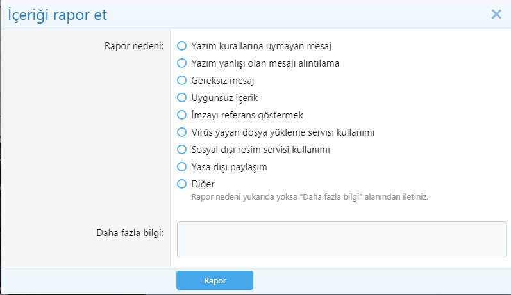Pick the 'Yasa dışı paylaşım' radio option
The image size is (511, 295).
pyautogui.click(x=181, y=167)
